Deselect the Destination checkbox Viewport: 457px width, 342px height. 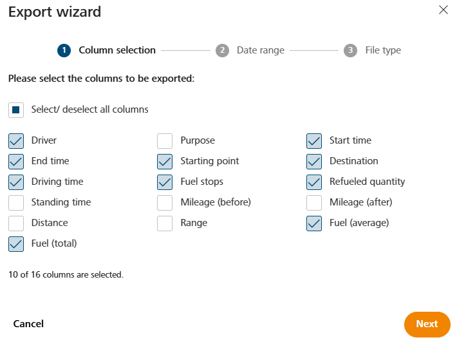pyautogui.click(x=314, y=162)
